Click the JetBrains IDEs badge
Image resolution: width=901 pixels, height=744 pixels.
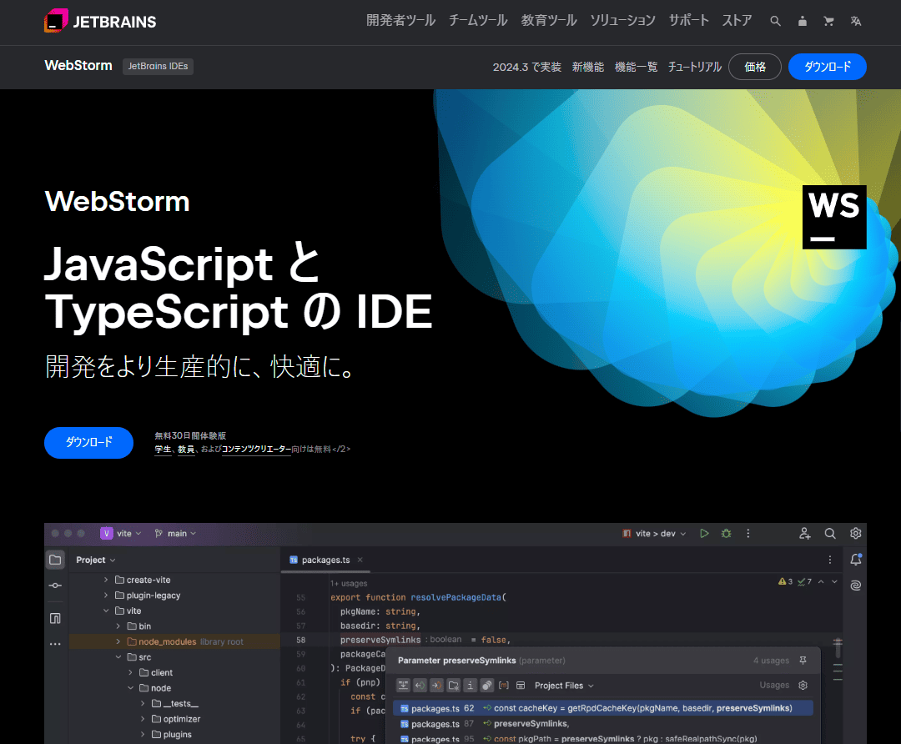pos(158,66)
